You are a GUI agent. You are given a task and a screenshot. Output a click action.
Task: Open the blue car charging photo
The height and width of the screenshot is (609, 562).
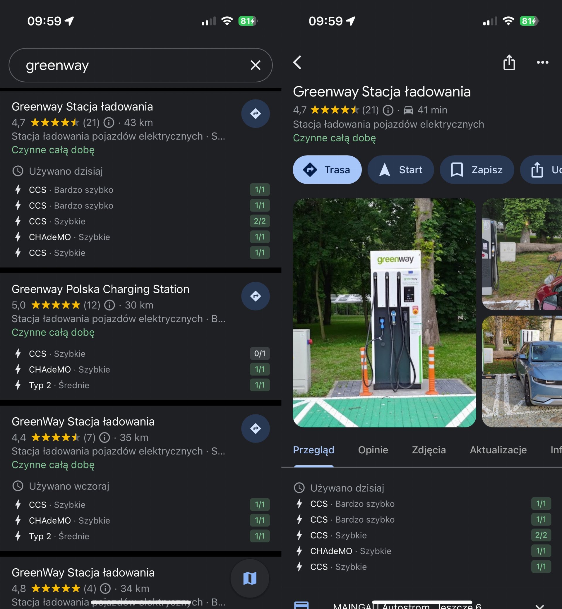point(522,372)
